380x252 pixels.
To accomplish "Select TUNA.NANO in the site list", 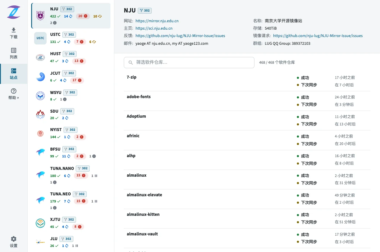I will (71, 175).
